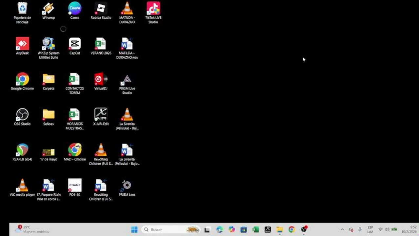The width and height of the screenshot is (419, 236).
Task: Expand the hidden system tray icons
Action: [342, 229]
